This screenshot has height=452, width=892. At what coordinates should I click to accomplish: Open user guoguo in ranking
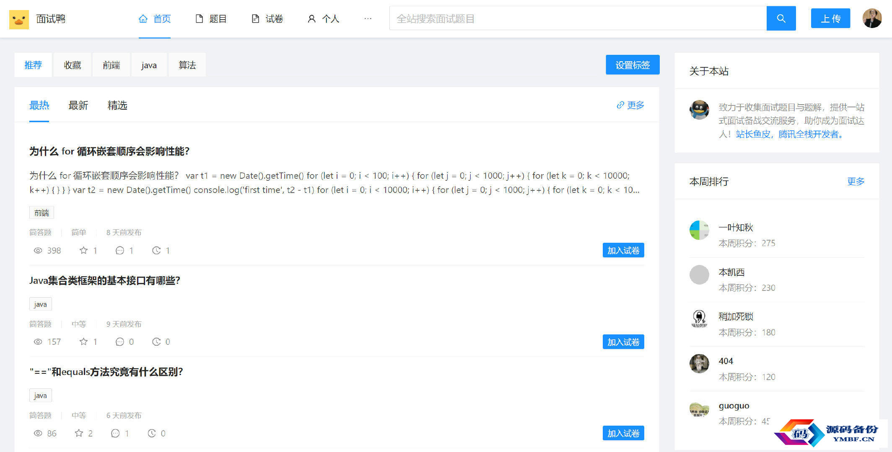pos(734,406)
